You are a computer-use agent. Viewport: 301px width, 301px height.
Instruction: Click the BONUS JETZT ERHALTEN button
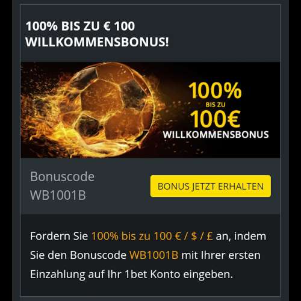click(211, 186)
